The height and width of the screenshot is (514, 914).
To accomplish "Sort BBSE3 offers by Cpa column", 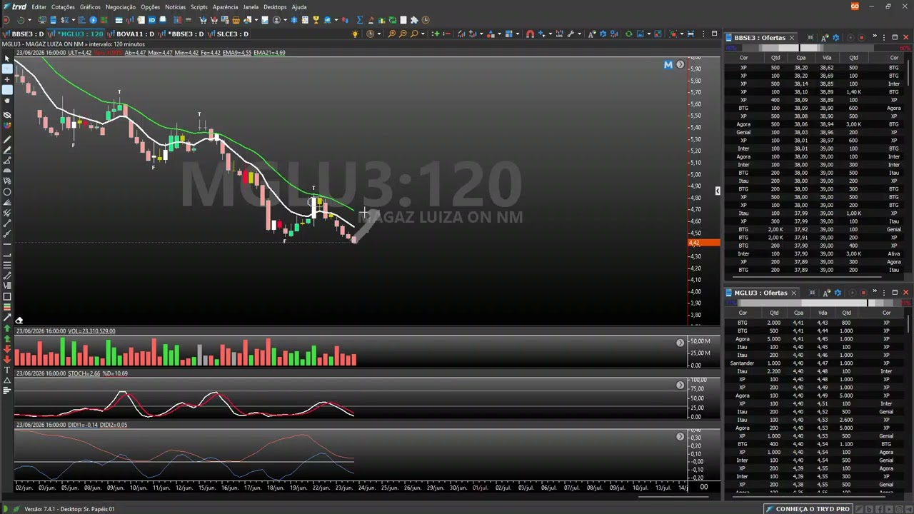I will 800,58.
